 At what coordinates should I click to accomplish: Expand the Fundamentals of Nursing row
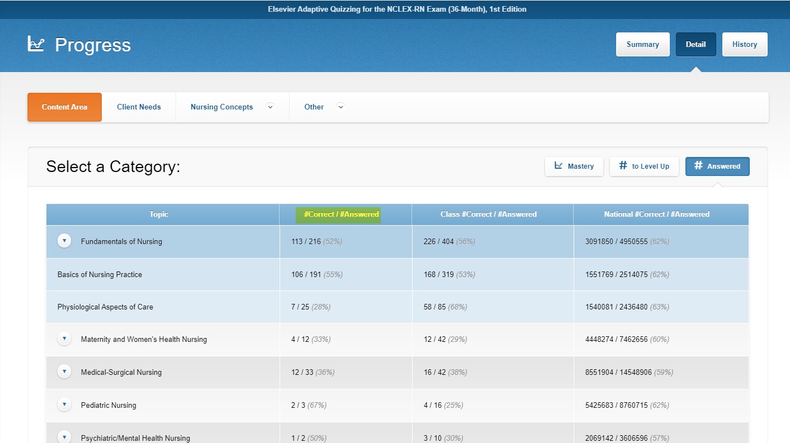pos(64,240)
